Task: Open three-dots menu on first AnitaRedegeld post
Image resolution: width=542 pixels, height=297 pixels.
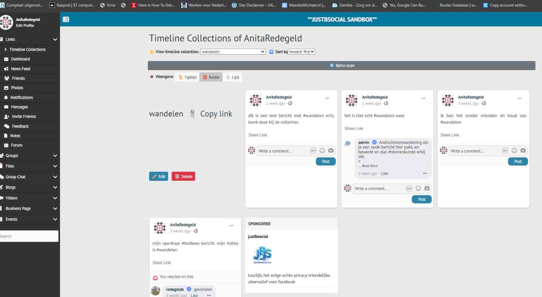Action: pyautogui.click(x=327, y=98)
